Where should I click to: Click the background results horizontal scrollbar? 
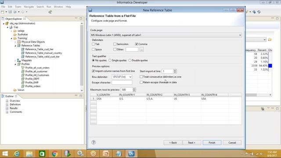[x=252, y=95]
